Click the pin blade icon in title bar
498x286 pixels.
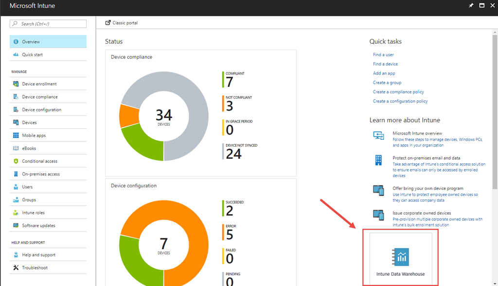coord(471,5)
